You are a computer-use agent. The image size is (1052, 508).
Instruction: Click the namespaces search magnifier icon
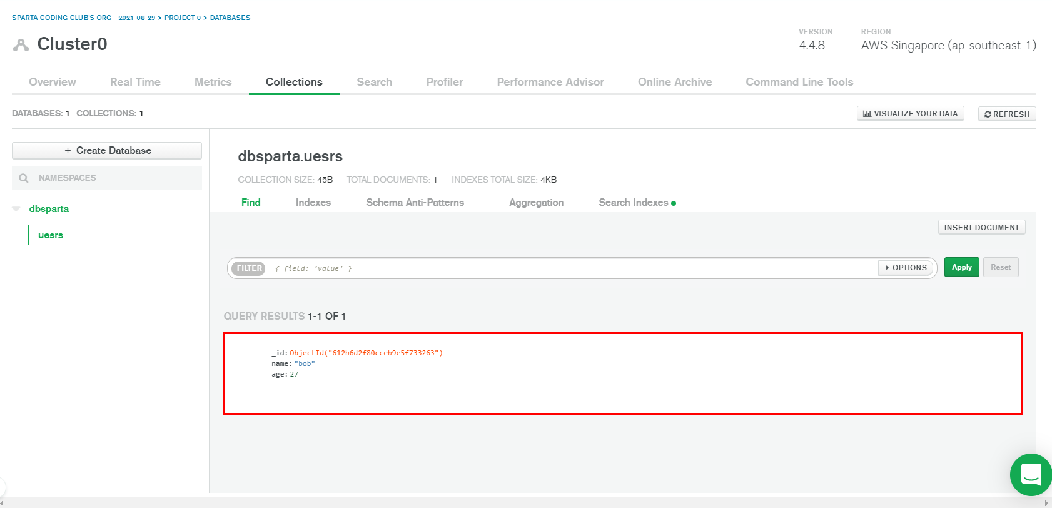pos(24,178)
